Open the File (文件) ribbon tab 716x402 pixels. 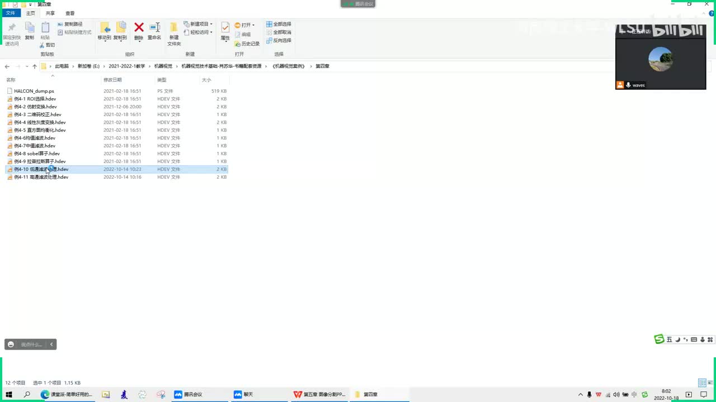coord(10,13)
